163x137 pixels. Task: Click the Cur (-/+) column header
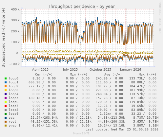point(44,75)
